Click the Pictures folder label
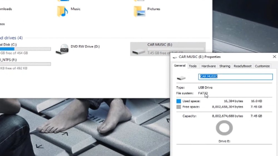Screen dimensions: 278x156 (x=153, y=9)
